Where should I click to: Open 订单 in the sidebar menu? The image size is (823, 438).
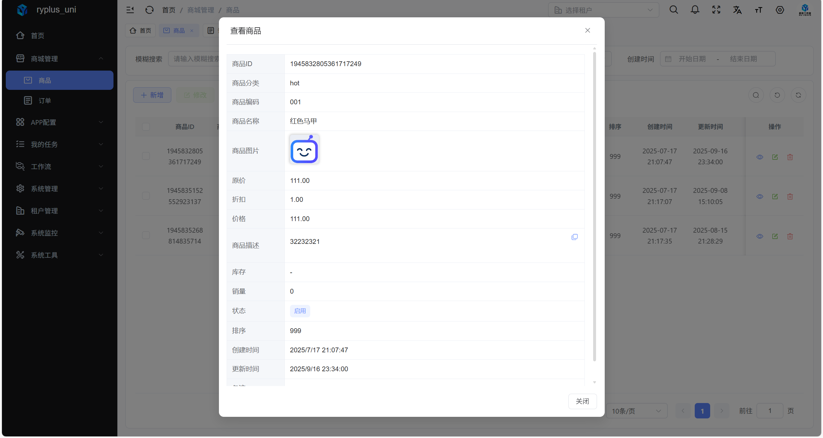tap(45, 101)
